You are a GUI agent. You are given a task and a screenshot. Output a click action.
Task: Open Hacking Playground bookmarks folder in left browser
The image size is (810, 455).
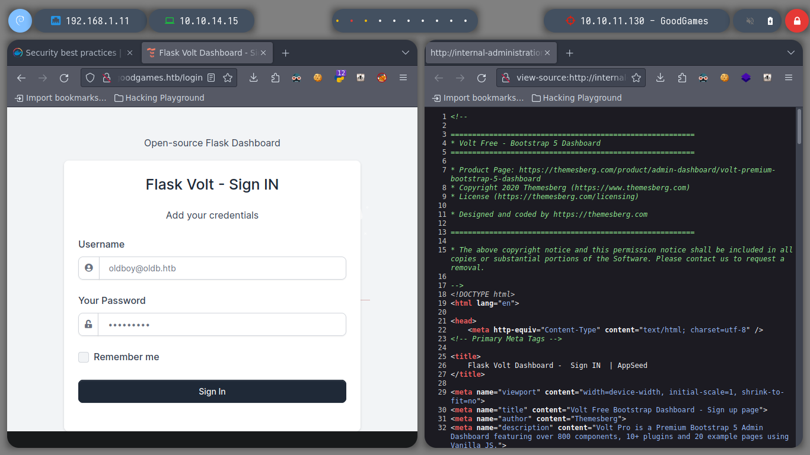[x=159, y=98]
